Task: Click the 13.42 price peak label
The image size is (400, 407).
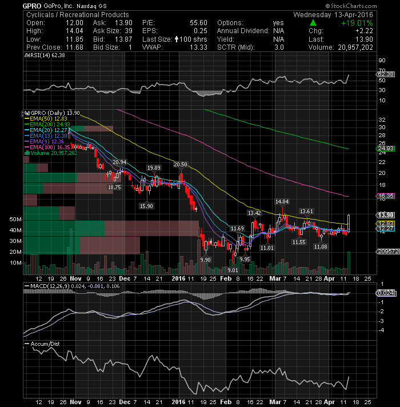Action: click(254, 213)
